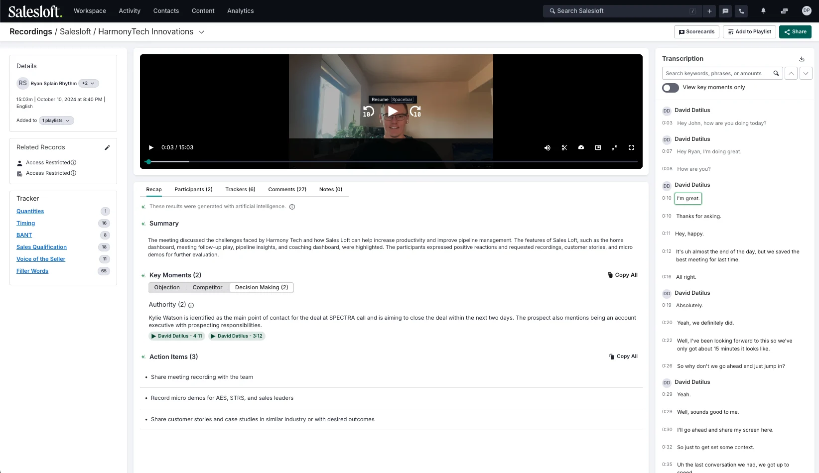Enter fullscreen video mode
Screen dimensions: 819x473
point(631,147)
